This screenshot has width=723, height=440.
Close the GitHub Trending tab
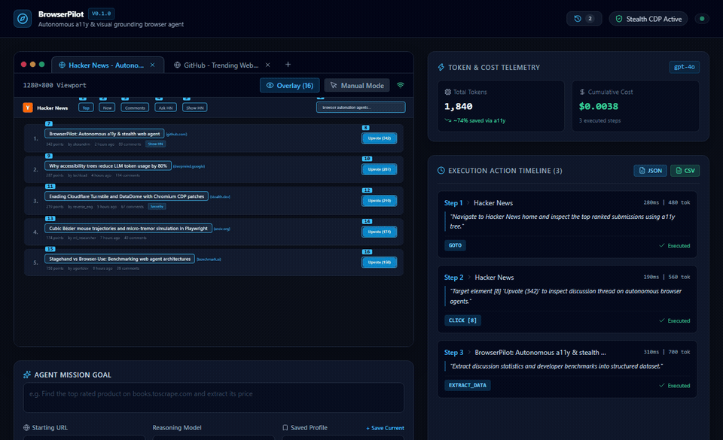[x=268, y=65]
